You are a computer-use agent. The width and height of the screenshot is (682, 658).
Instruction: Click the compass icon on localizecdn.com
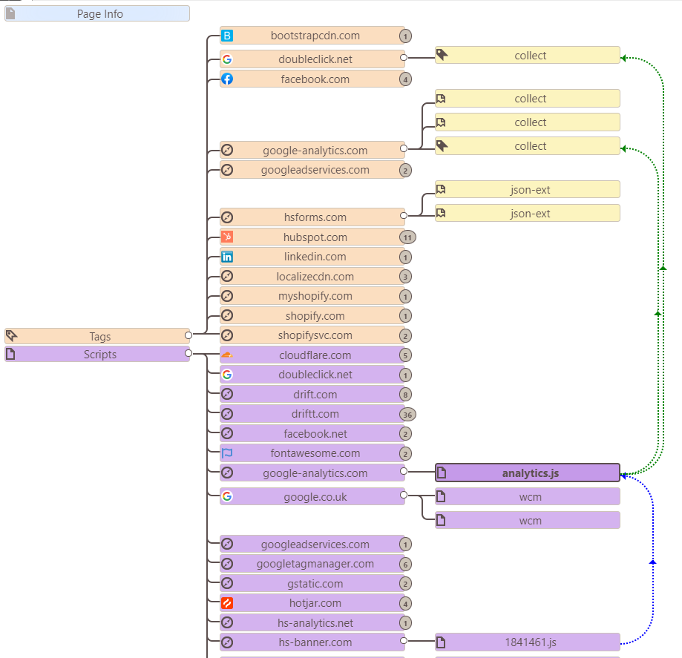click(x=227, y=276)
